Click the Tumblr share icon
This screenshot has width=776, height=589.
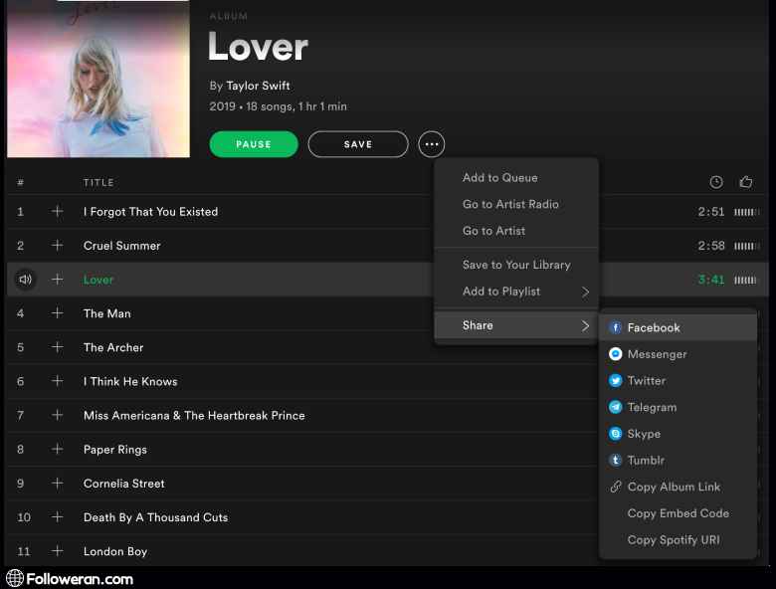point(616,461)
